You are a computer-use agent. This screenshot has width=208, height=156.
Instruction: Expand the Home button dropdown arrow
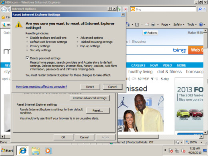[132, 24]
